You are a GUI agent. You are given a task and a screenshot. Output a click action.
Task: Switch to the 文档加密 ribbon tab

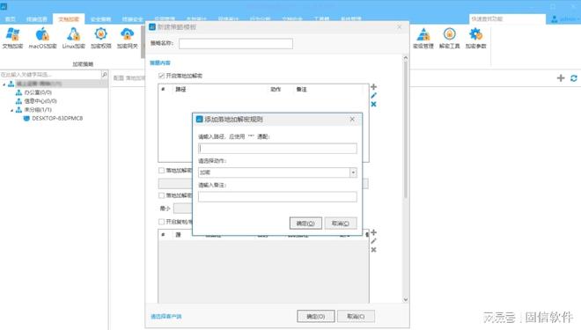[x=69, y=18]
